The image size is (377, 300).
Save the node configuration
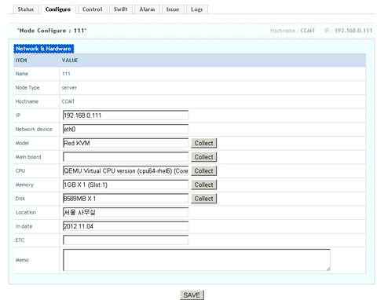click(x=192, y=295)
